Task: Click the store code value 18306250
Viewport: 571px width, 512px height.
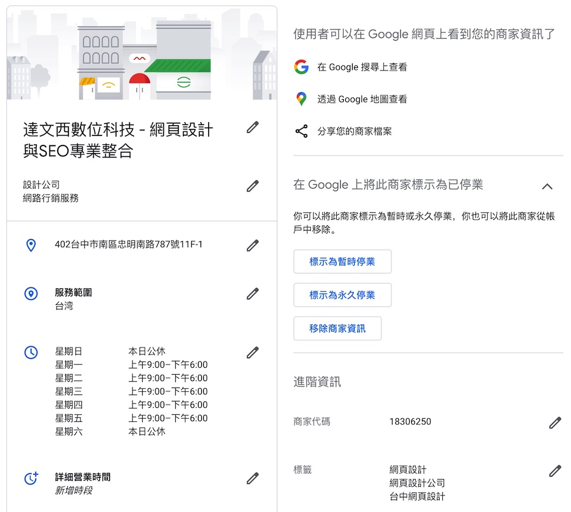Action: [x=410, y=422]
